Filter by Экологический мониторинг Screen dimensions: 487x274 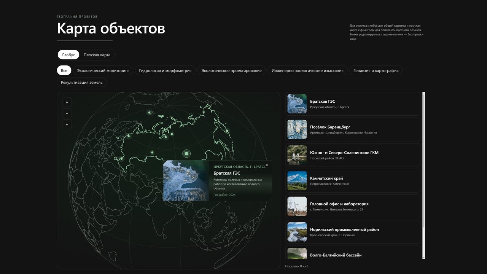(x=103, y=70)
